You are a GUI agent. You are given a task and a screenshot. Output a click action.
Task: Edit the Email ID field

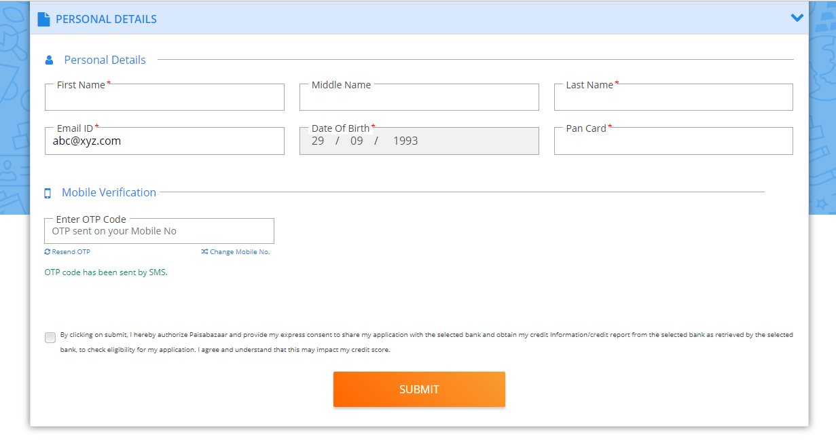pos(164,141)
